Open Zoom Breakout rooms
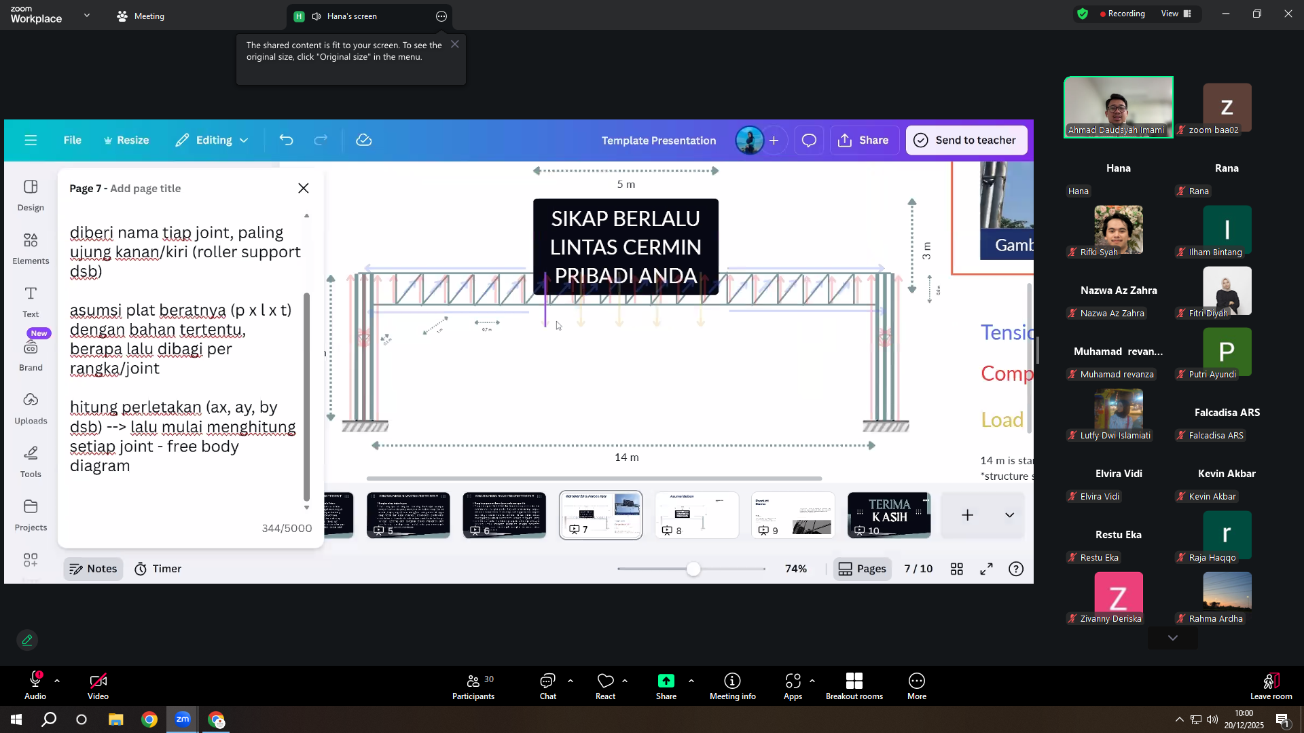Image resolution: width=1304 pixels, height=733 pixels. pyautogui.click(x=854, y=686)
